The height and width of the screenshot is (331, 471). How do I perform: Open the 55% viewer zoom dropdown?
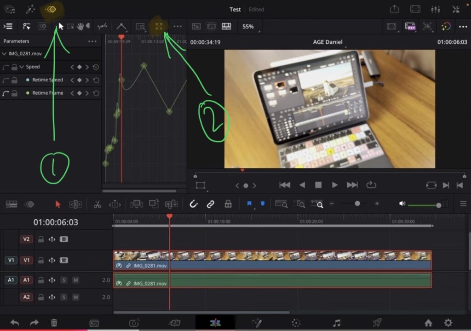[x=250, y=26]
